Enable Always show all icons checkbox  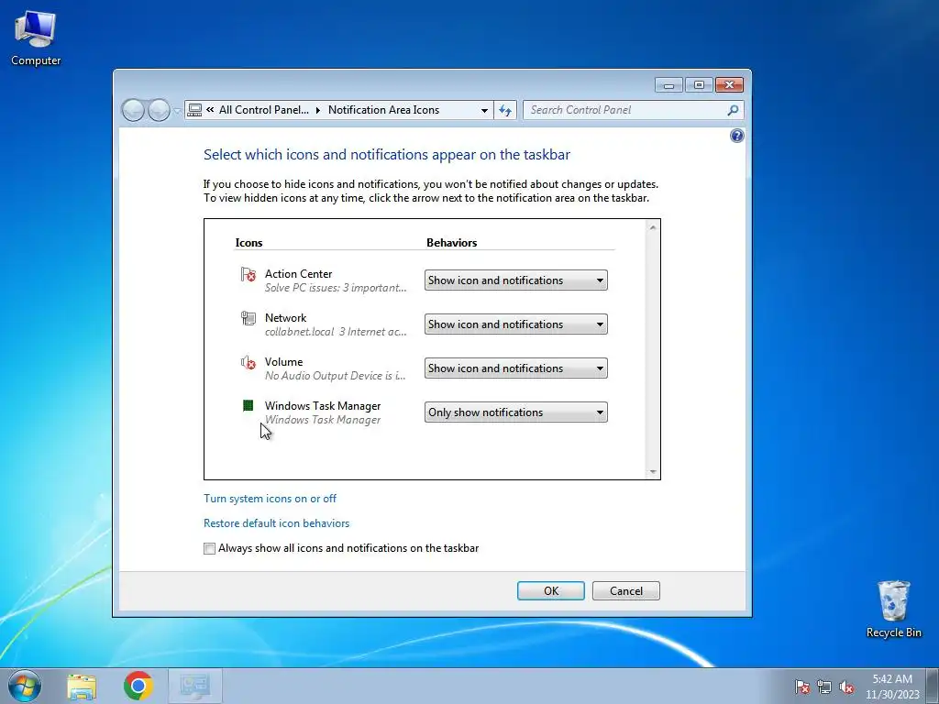210,548
